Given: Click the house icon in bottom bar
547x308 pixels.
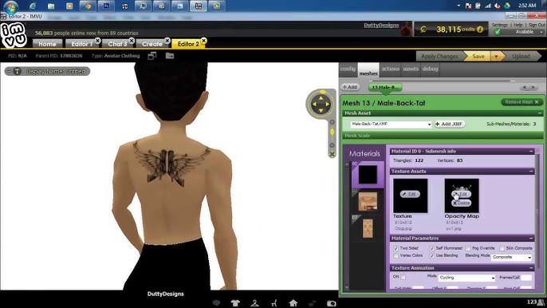Looking at the screenshot, I should click(x=293, y=302).
